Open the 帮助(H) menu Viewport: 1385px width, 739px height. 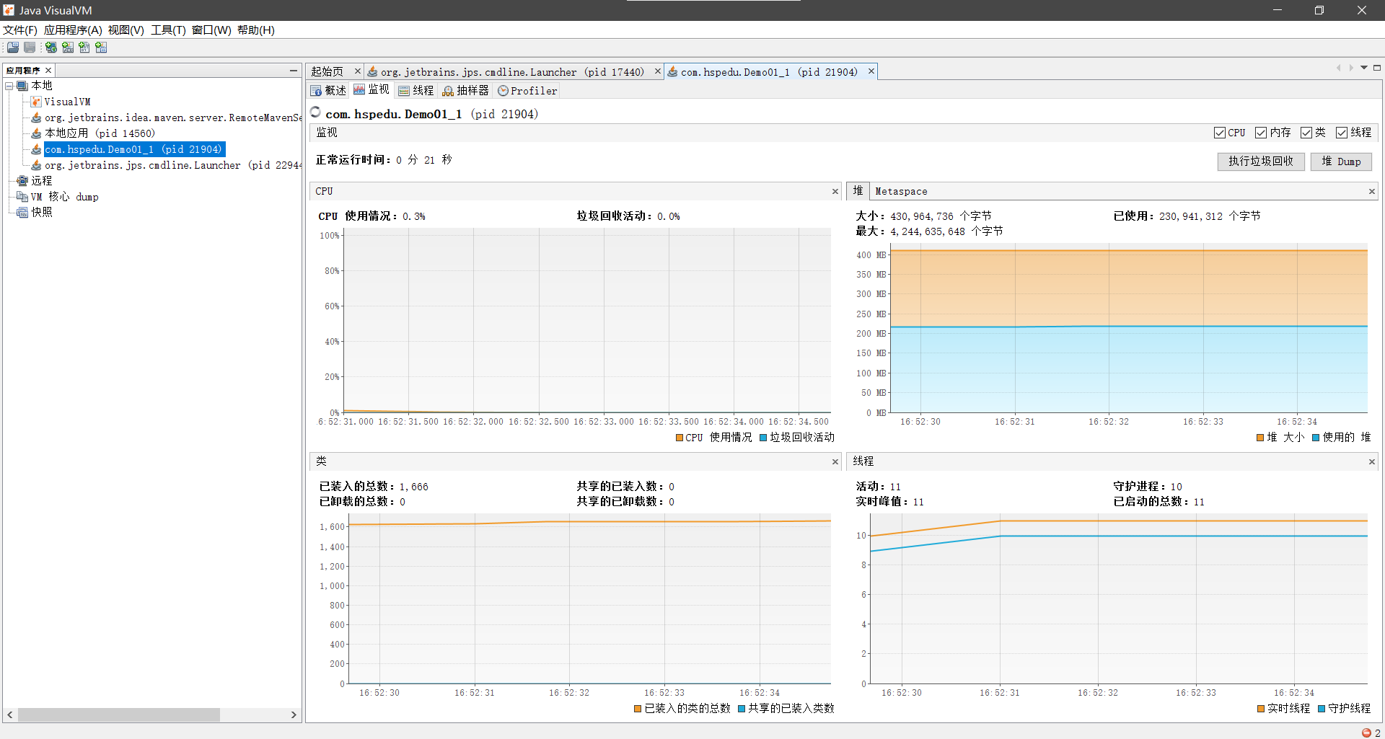pos(256,30)
